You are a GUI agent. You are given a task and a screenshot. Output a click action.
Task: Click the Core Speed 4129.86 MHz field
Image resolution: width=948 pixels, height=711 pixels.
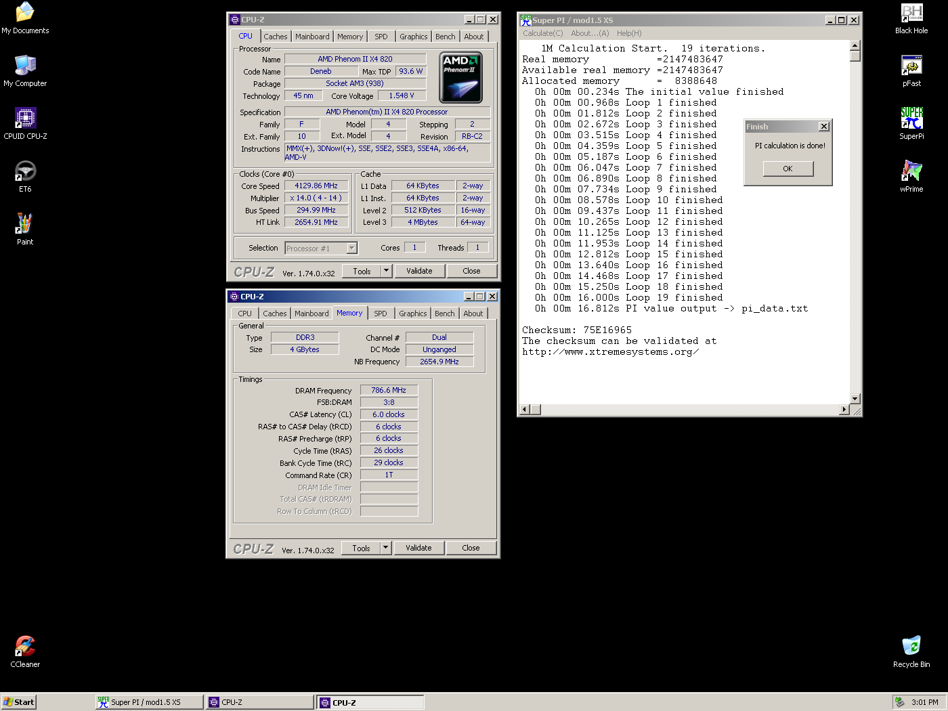click(x=316, y=186)
